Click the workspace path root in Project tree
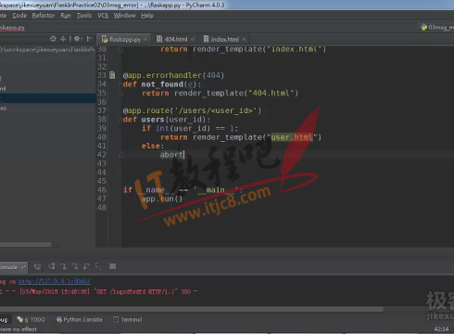The image size is (454, 334). click(x=48, y=49)
